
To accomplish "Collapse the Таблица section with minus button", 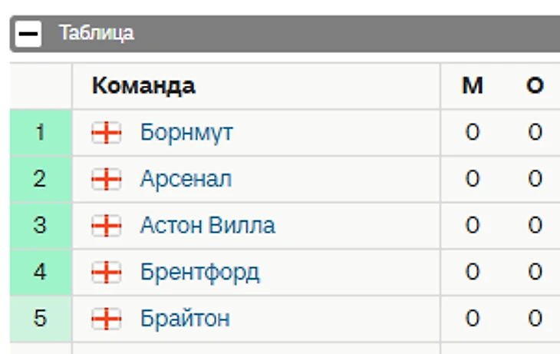I will (28, 34).
